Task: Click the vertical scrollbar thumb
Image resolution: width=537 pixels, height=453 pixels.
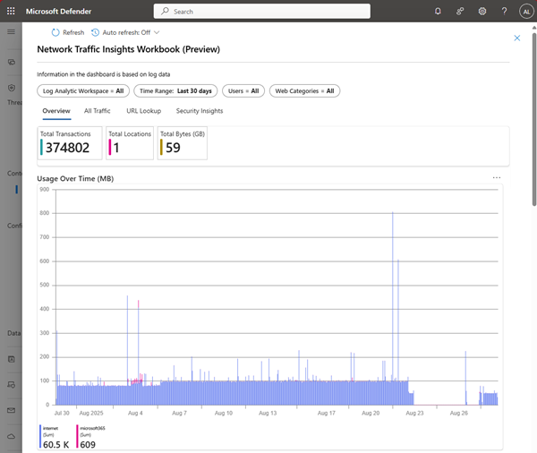Action: point(534,119)
